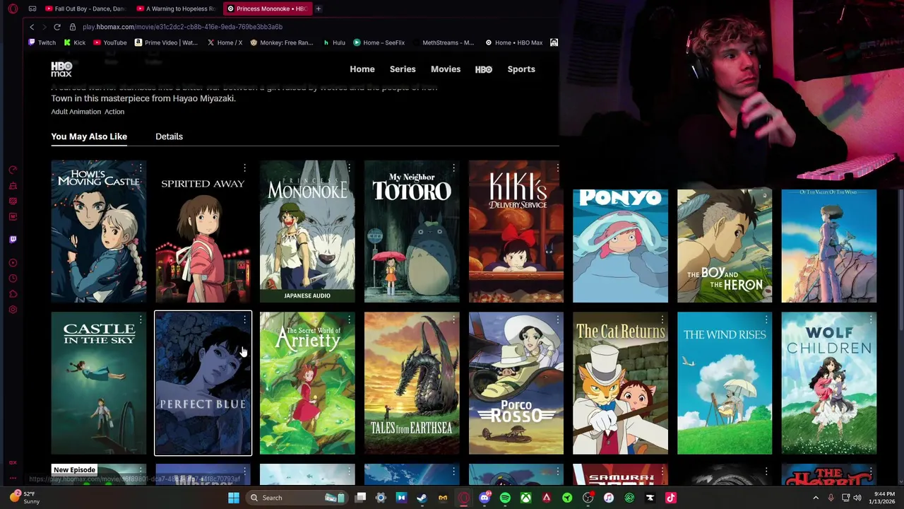Open the YouTube bookmark
The image size is (904, 509).
[x=110, y=42]
